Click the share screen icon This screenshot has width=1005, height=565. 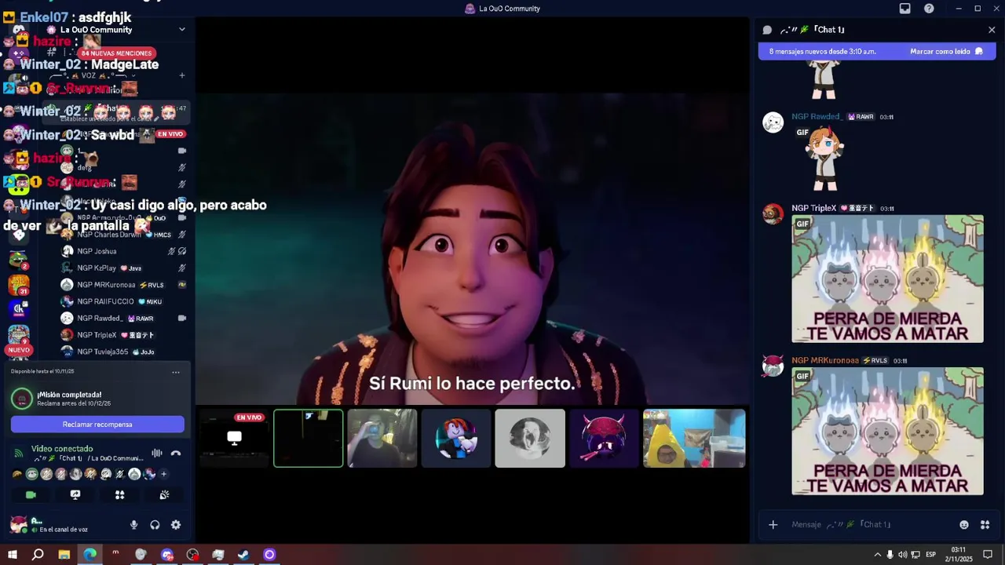point(75,495)
